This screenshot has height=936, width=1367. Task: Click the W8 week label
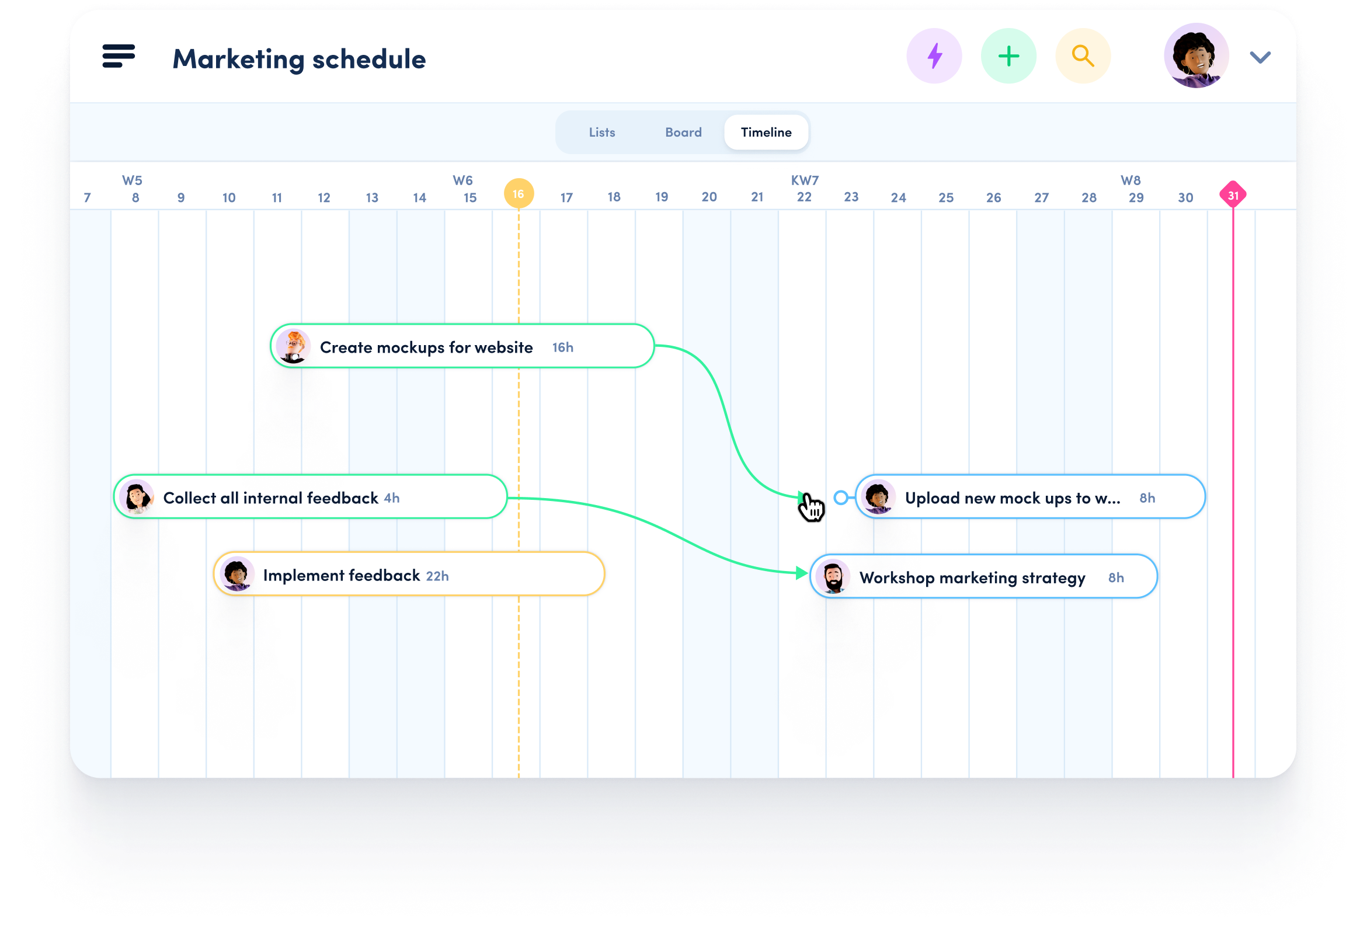click(1130, 180)
